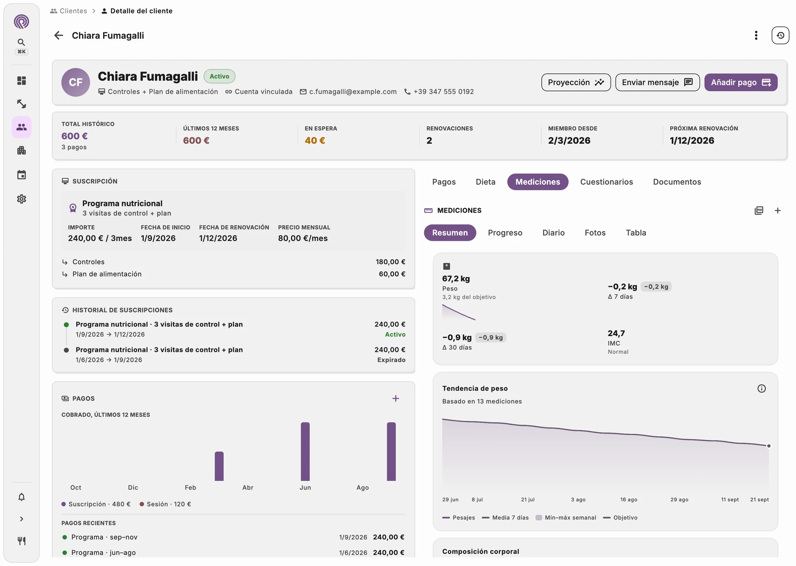Select the clients people icon in the sidebar
The width and height of the screenshot is (796, 566).
(x=21, y=127)
